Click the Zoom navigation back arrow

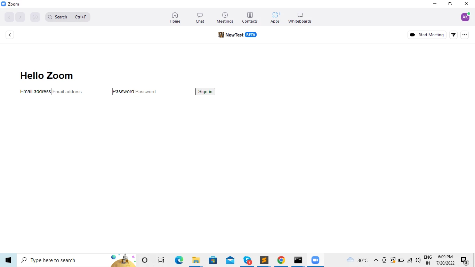coord(9,17)
